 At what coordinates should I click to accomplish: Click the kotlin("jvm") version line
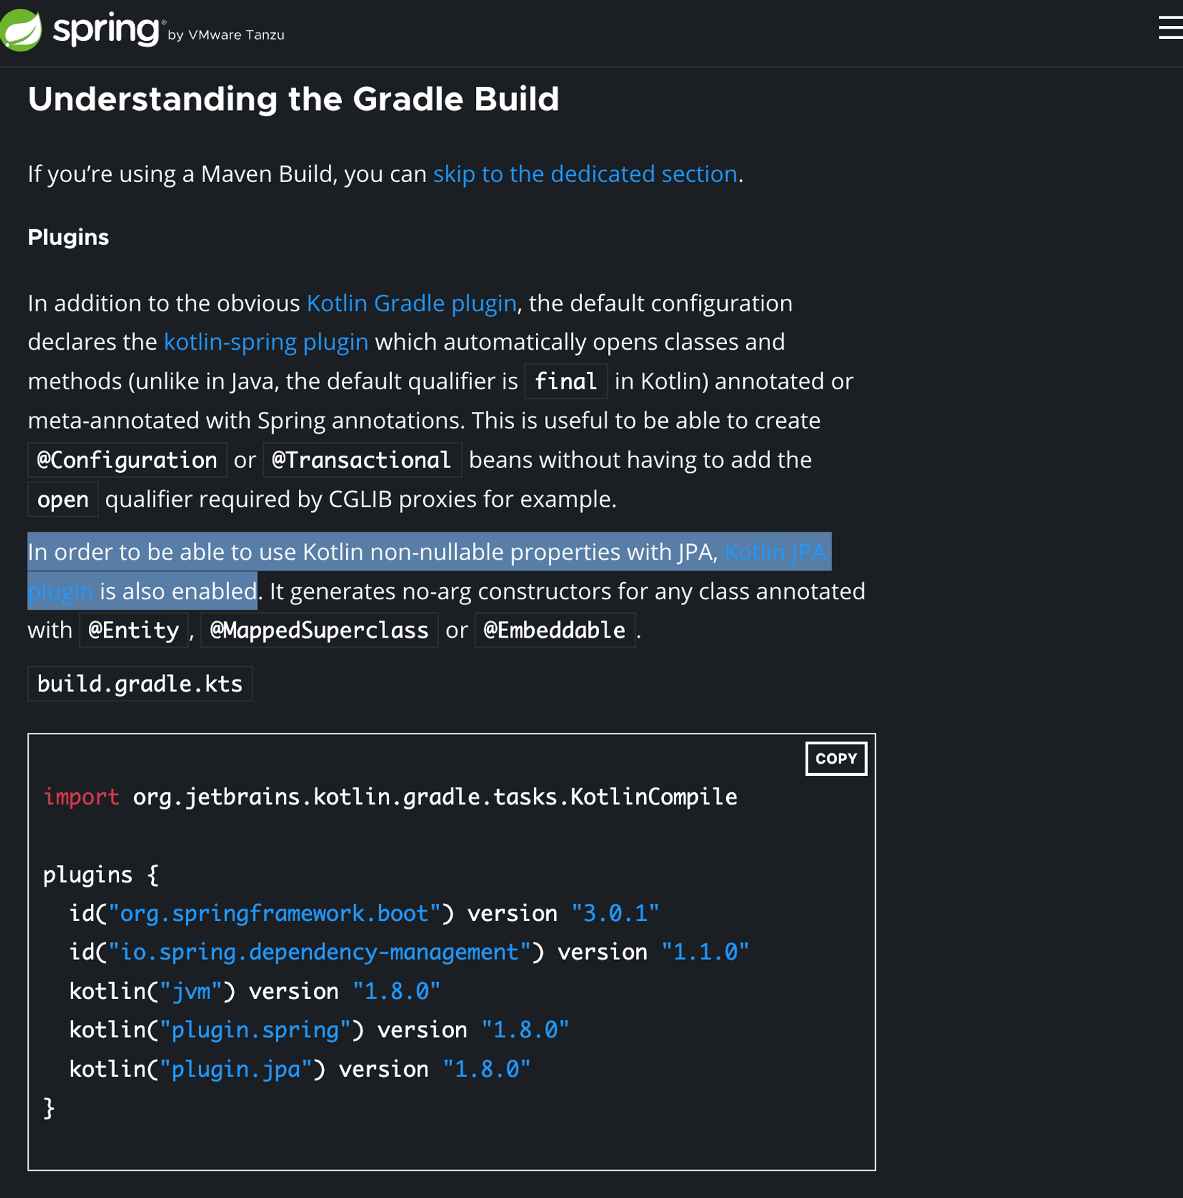coord(255,991)
